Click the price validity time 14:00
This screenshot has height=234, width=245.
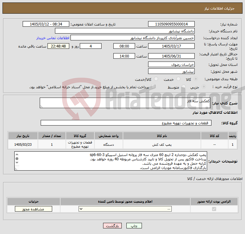(124, 56)
